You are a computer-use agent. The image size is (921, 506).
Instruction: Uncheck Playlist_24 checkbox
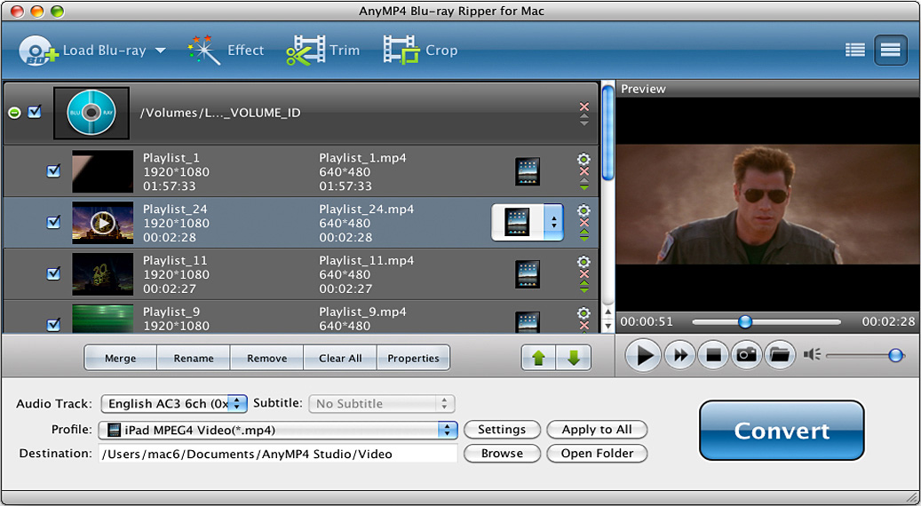pyautogui.click(x=53, y=222)
